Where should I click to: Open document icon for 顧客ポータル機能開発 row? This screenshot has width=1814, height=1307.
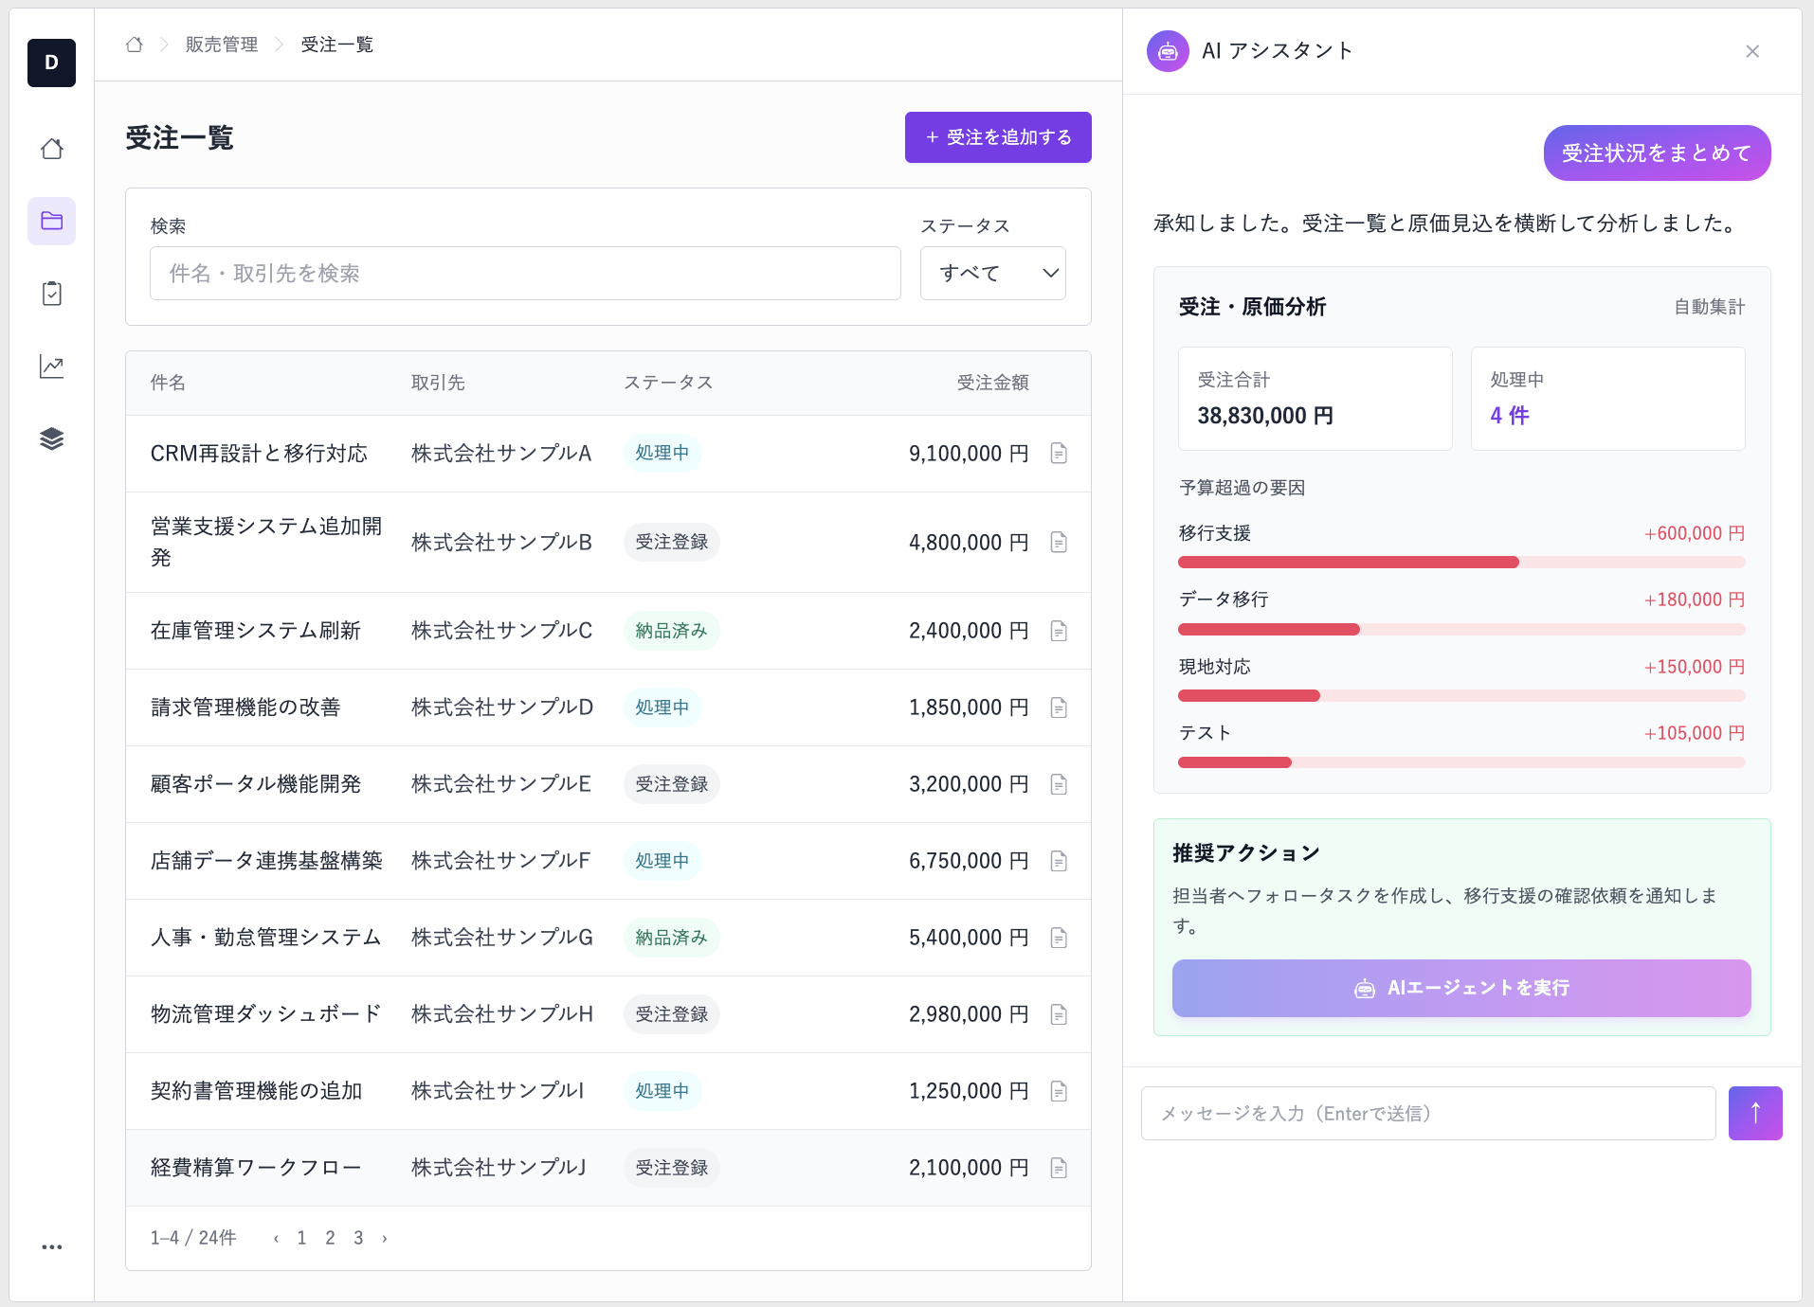pos(1059,784)
